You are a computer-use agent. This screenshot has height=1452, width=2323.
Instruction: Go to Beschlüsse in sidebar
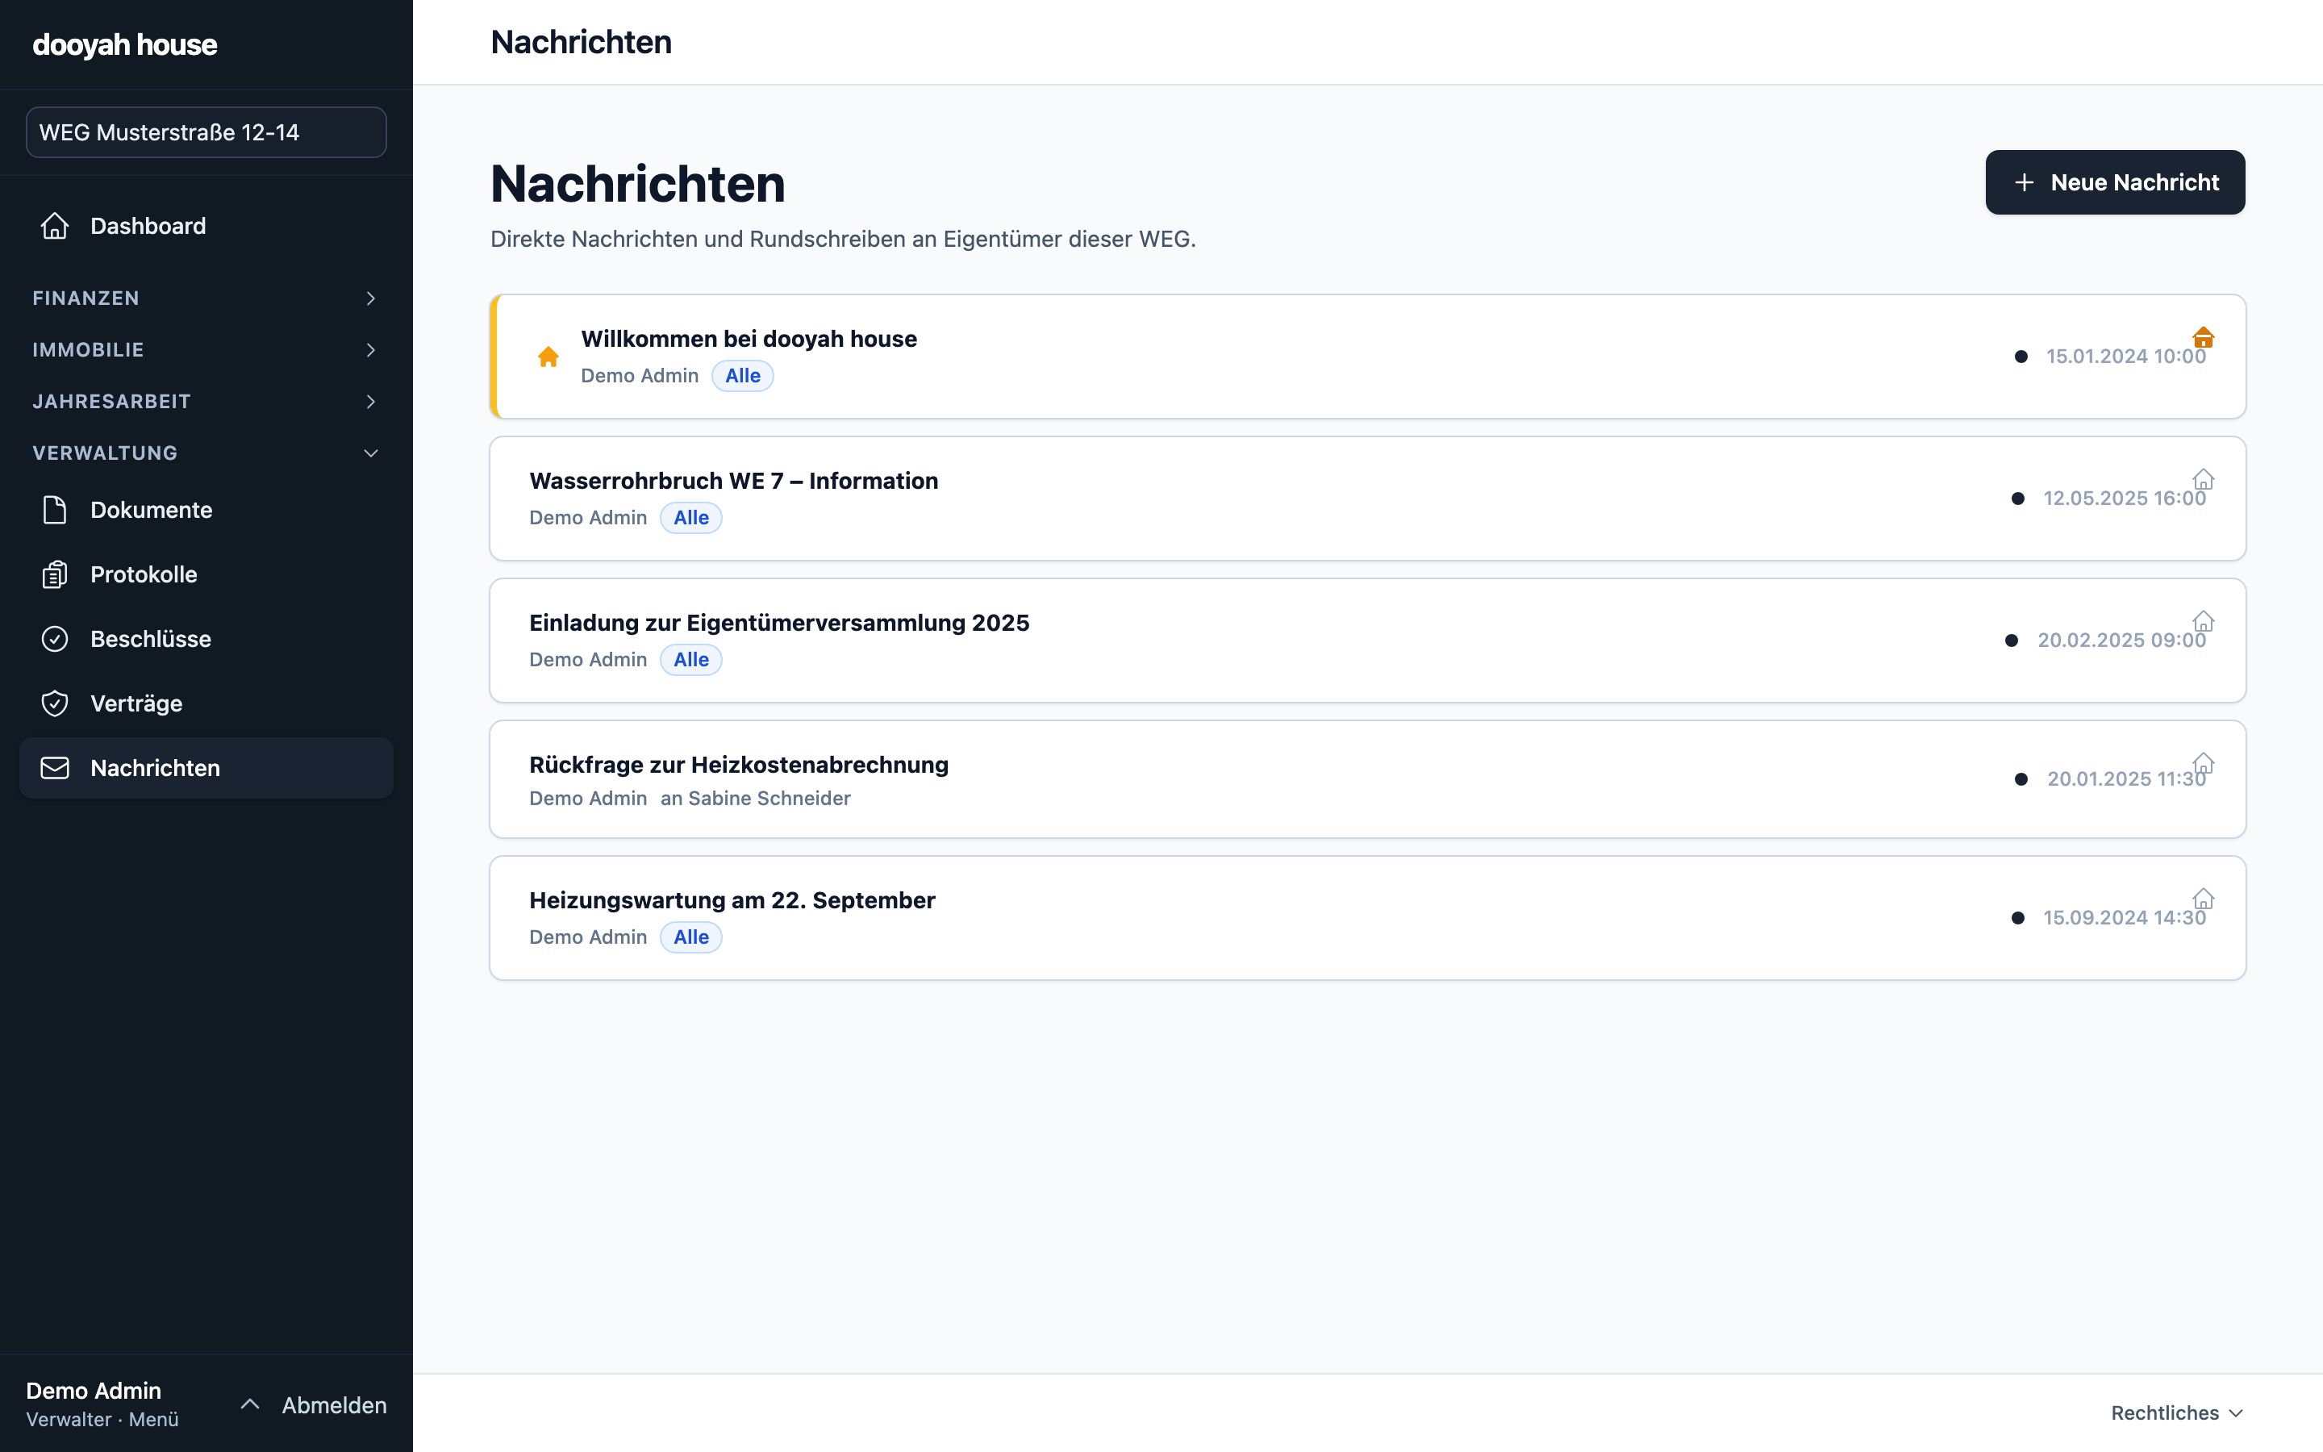point(206,639)
